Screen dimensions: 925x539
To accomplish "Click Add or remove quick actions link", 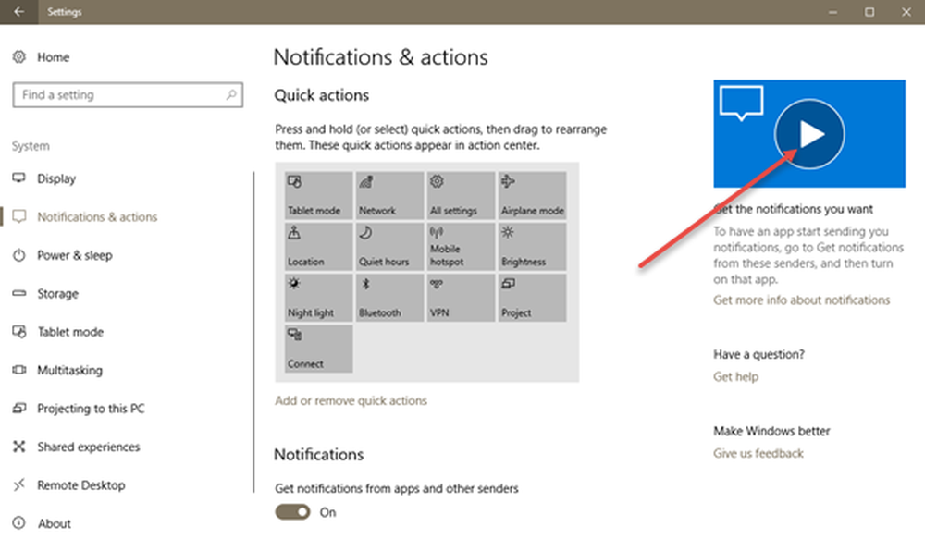I will [351, 400].
